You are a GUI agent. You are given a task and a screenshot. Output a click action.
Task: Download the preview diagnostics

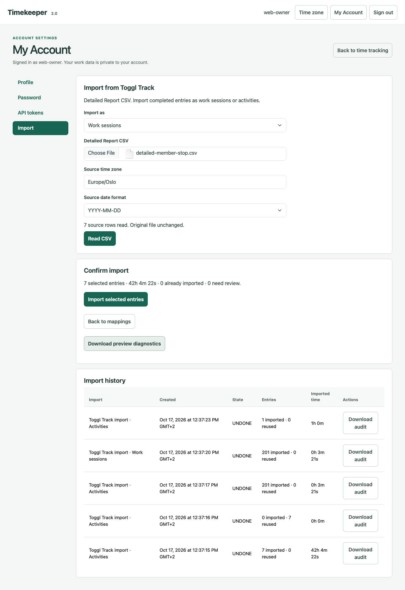(x=124, y=344)
